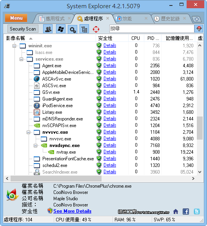Open Details link for schedul2.exe

click(110, 165)
